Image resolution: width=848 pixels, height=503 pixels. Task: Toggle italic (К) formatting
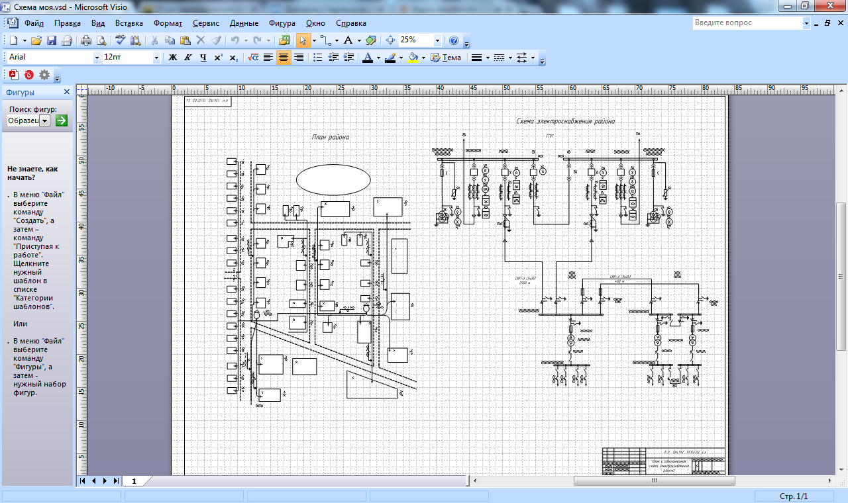point(188,58)
